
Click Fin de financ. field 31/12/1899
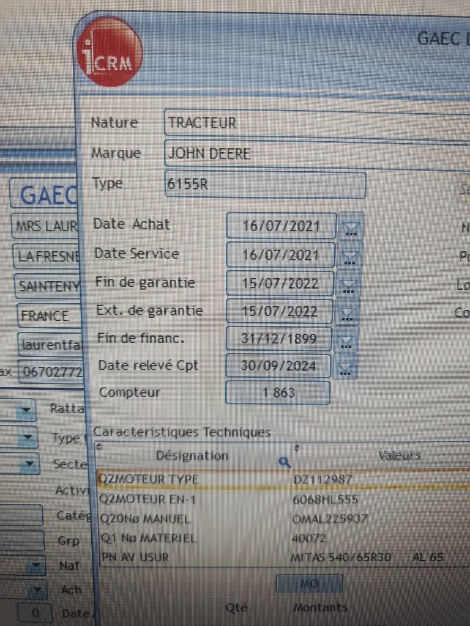(x=278, y=339)
